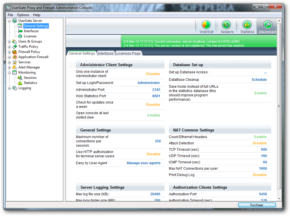This screenshot has height=216, width=290.
Task: Click the Disconnect key icon
Action: (268, 25)
